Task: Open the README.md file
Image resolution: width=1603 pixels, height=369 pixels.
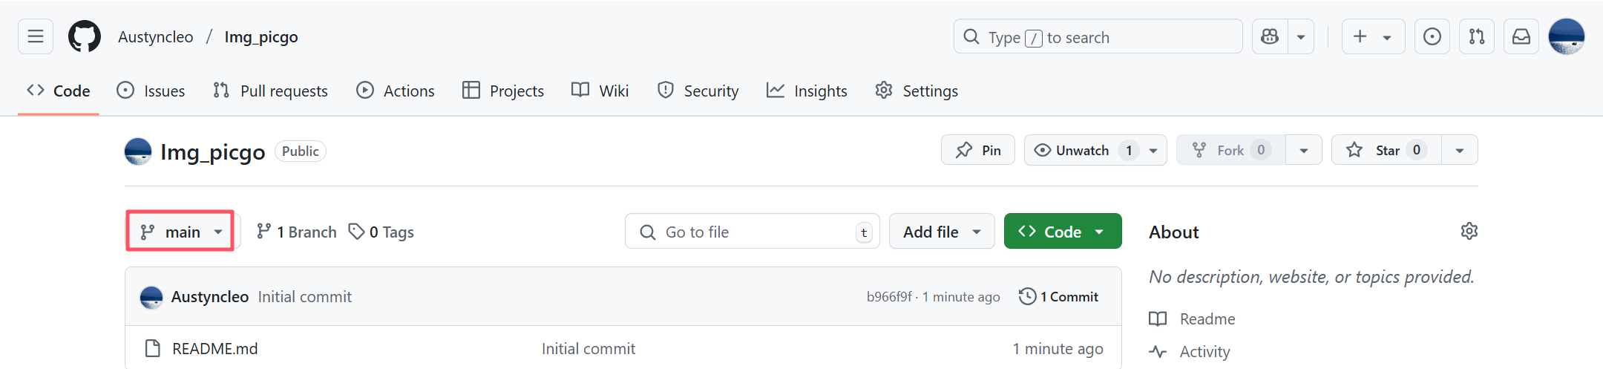Action: click(x=214, y=348)
